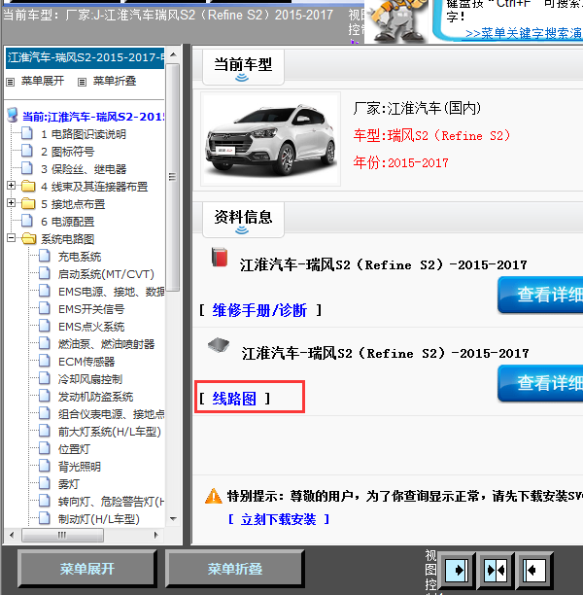Open 转向灯、危险警告灯 diagram
This screenshot has height=595, width=583.
tap(111, 502)
